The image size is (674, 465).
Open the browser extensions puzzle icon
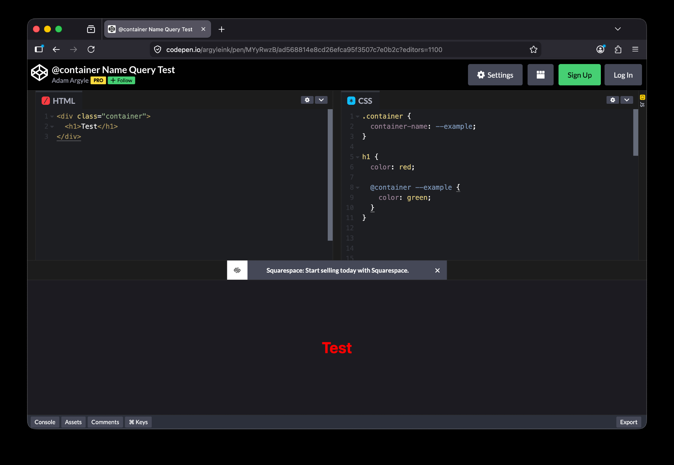[x=618, y=50]
